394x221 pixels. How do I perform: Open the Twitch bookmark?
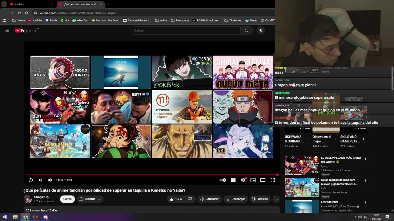pos(51,21)
